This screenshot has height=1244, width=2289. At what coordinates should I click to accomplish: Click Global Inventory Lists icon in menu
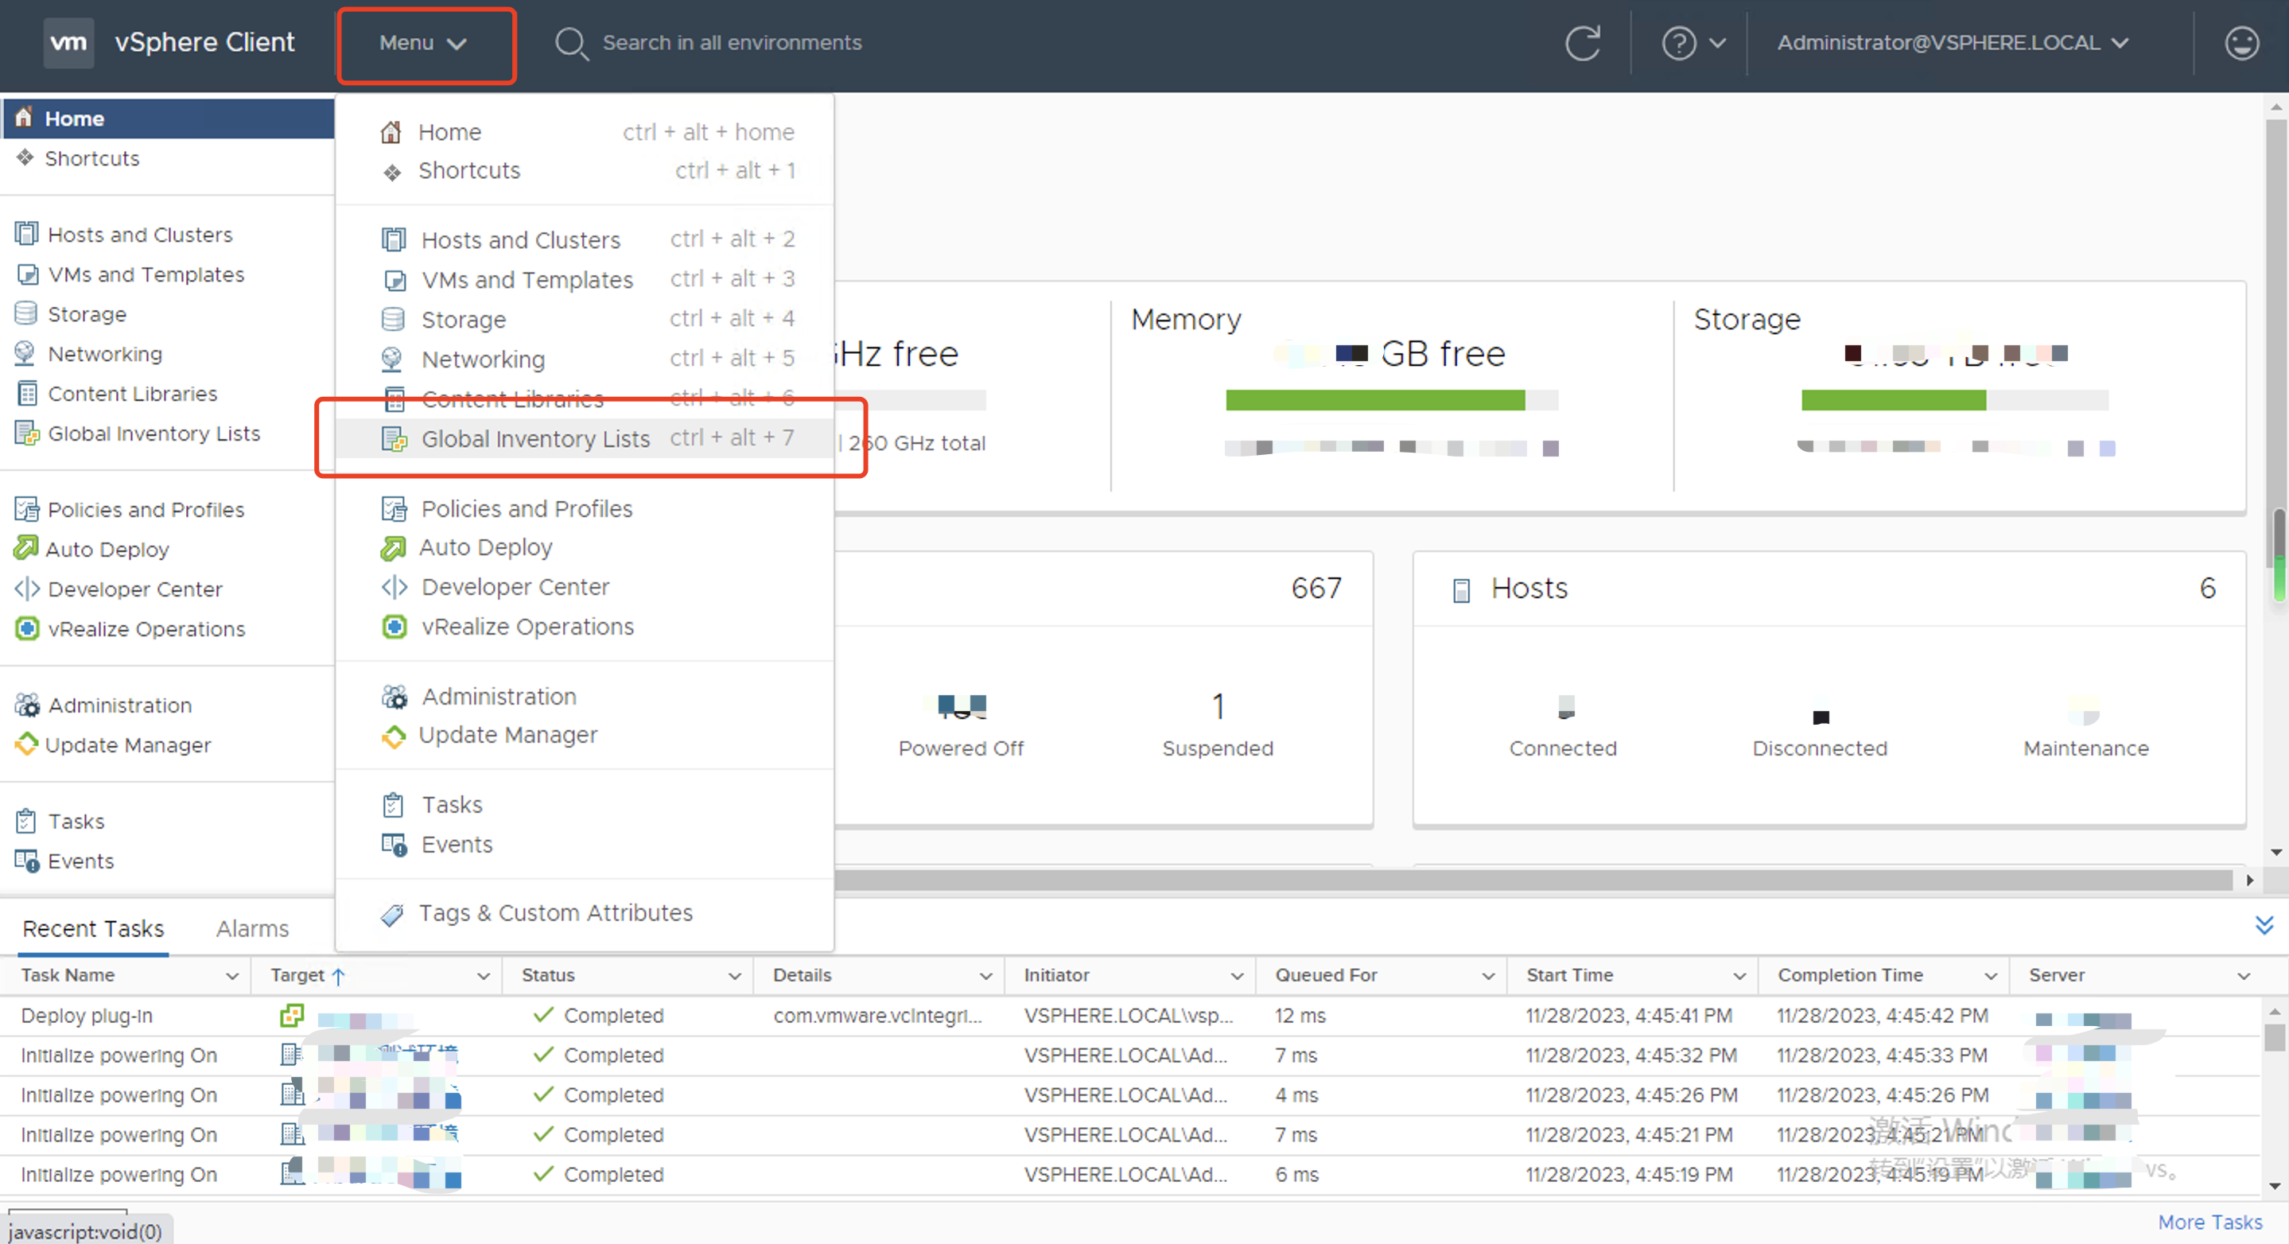[394, 439]
